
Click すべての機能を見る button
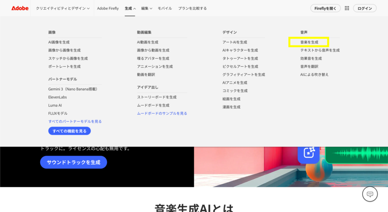(69, 131)
